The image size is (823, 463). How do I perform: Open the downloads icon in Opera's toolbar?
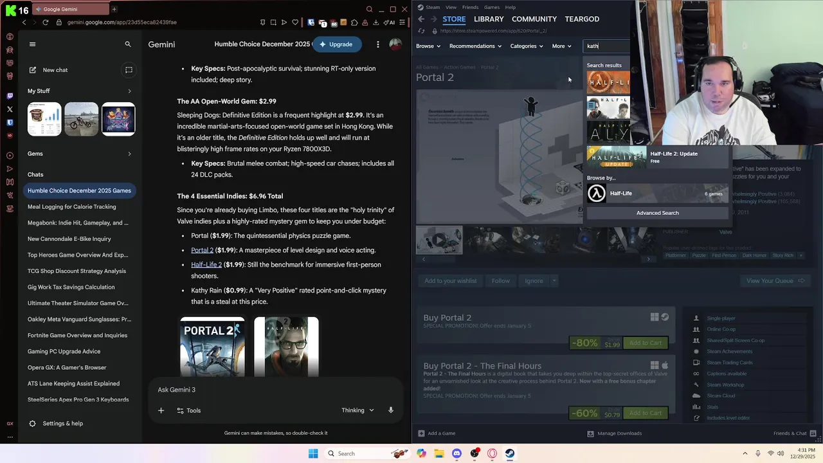(x=376, y=23)
